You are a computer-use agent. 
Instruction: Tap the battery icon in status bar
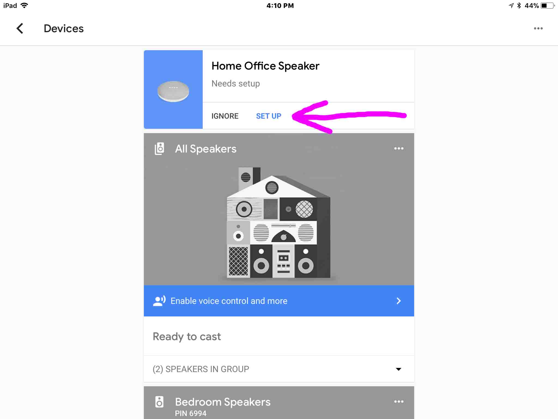click(x=548, y=5)
